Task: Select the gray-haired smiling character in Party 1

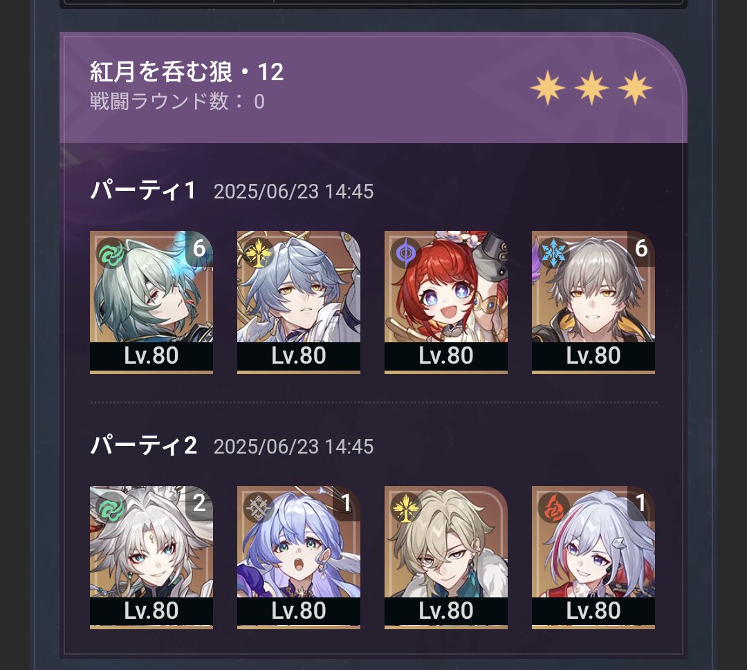Action: pyautogui.click(x=593, y=302)
